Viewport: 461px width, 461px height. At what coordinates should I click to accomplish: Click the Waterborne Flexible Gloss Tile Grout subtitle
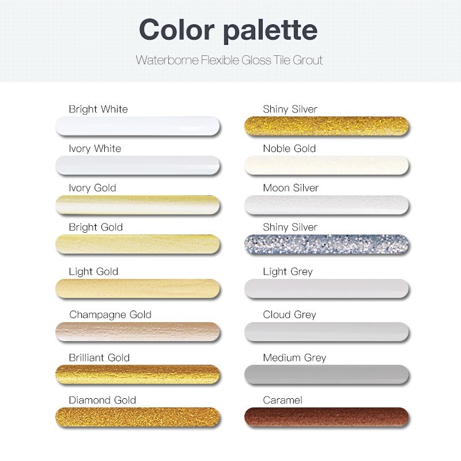(228, 60)
